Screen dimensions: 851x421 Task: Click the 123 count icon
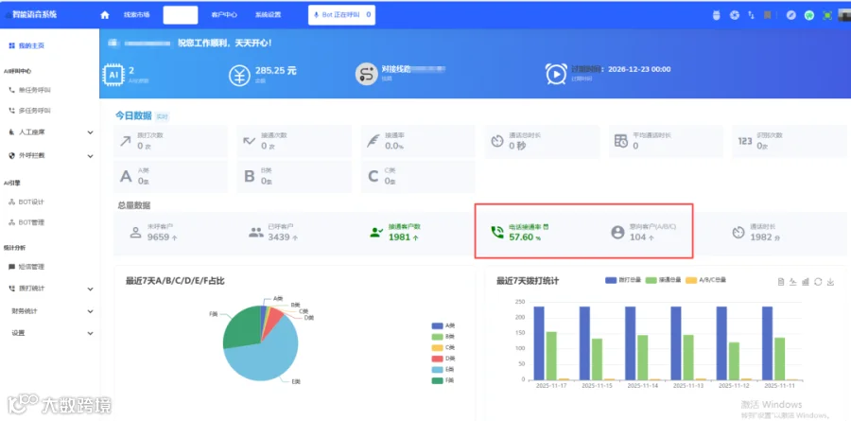(745, 141)
